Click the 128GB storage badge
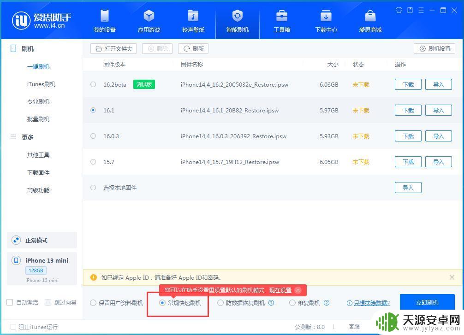Image resolution: width=464 pixels, height=335 pixels. (36, 270)
